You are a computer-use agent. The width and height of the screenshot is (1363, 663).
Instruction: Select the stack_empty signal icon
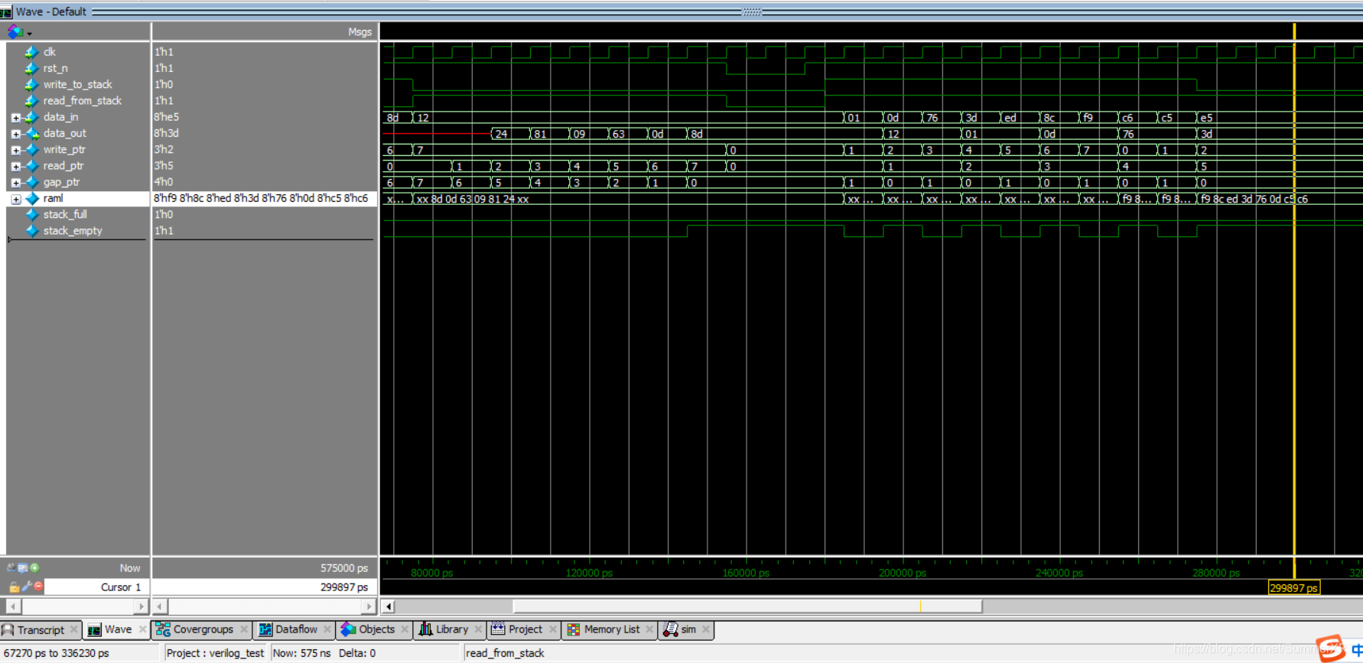[31, 231]
